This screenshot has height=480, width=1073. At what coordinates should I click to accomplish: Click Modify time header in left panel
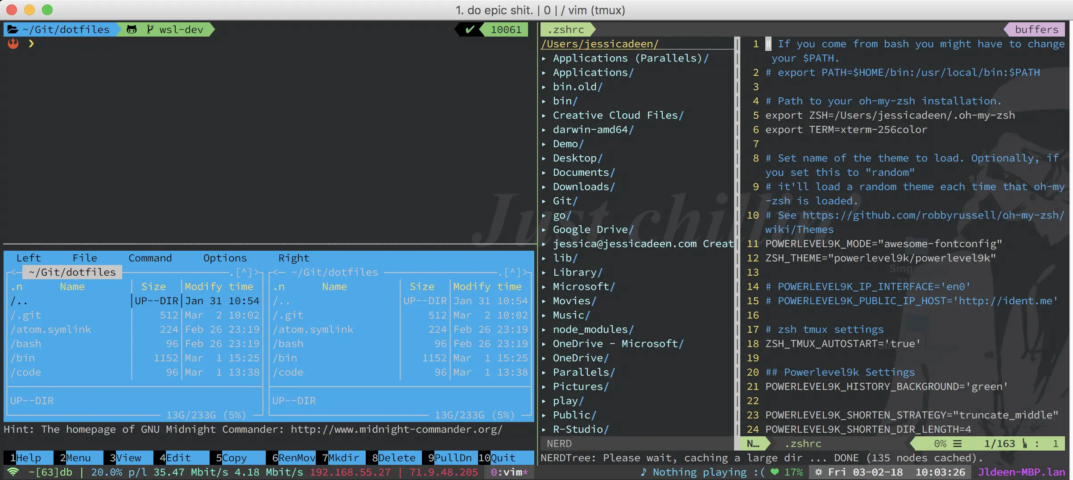click(219, 286)
